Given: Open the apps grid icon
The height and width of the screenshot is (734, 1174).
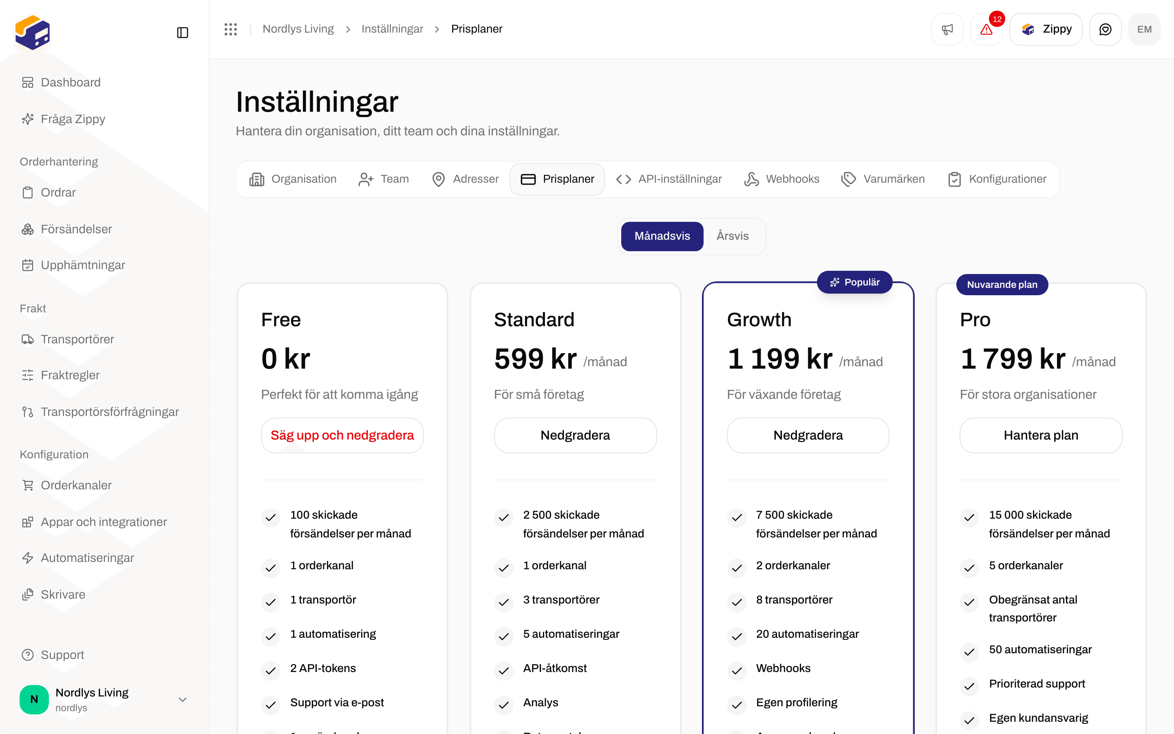Looking at the screenshot, I should pyautogui.click(x=230, y=29).
